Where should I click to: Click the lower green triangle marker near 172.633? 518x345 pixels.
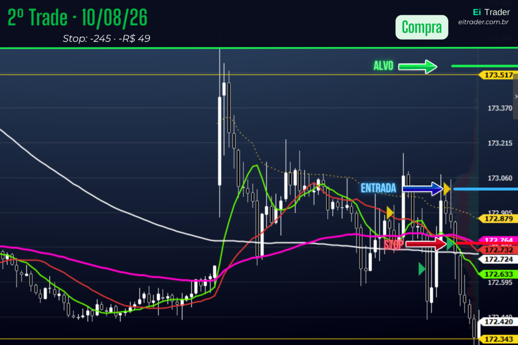[x=421, y=269]
